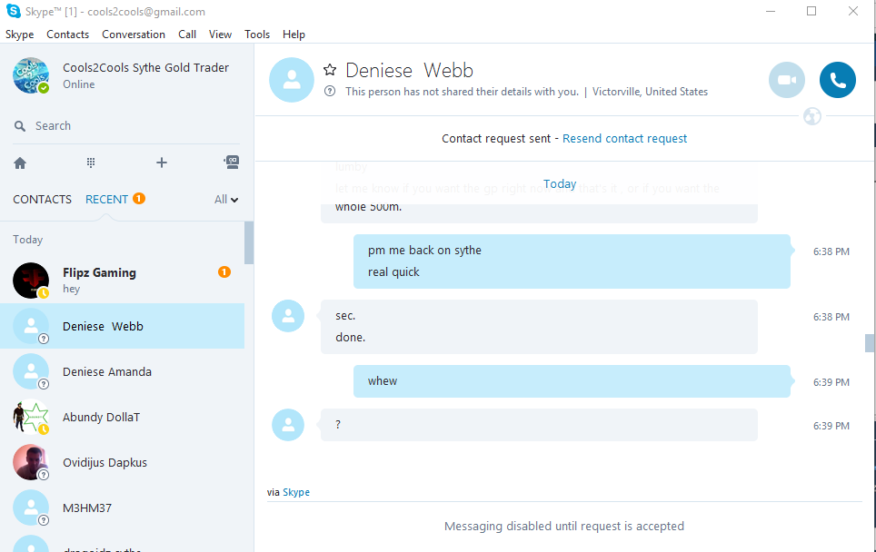The height and width of the screenshot is (552, 876).
Task: Open the Skype menu
Action: [x=20, y=34]
